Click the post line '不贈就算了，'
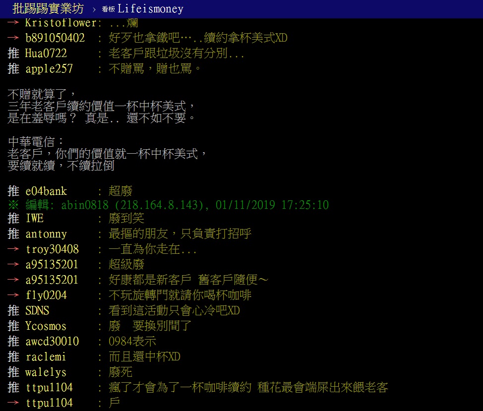This screenshot has height=411, width=483. coord(42,94)
